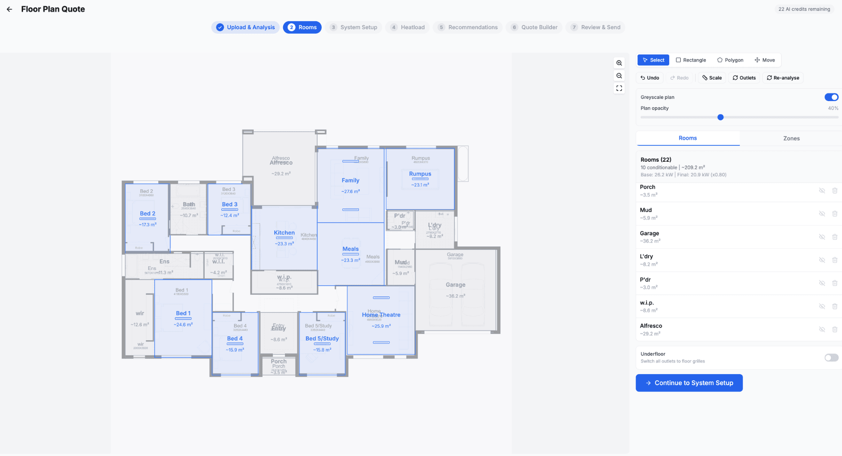Toggle visibility of the Porch room
Screen dimensions: 842x456
click(822, 190)
